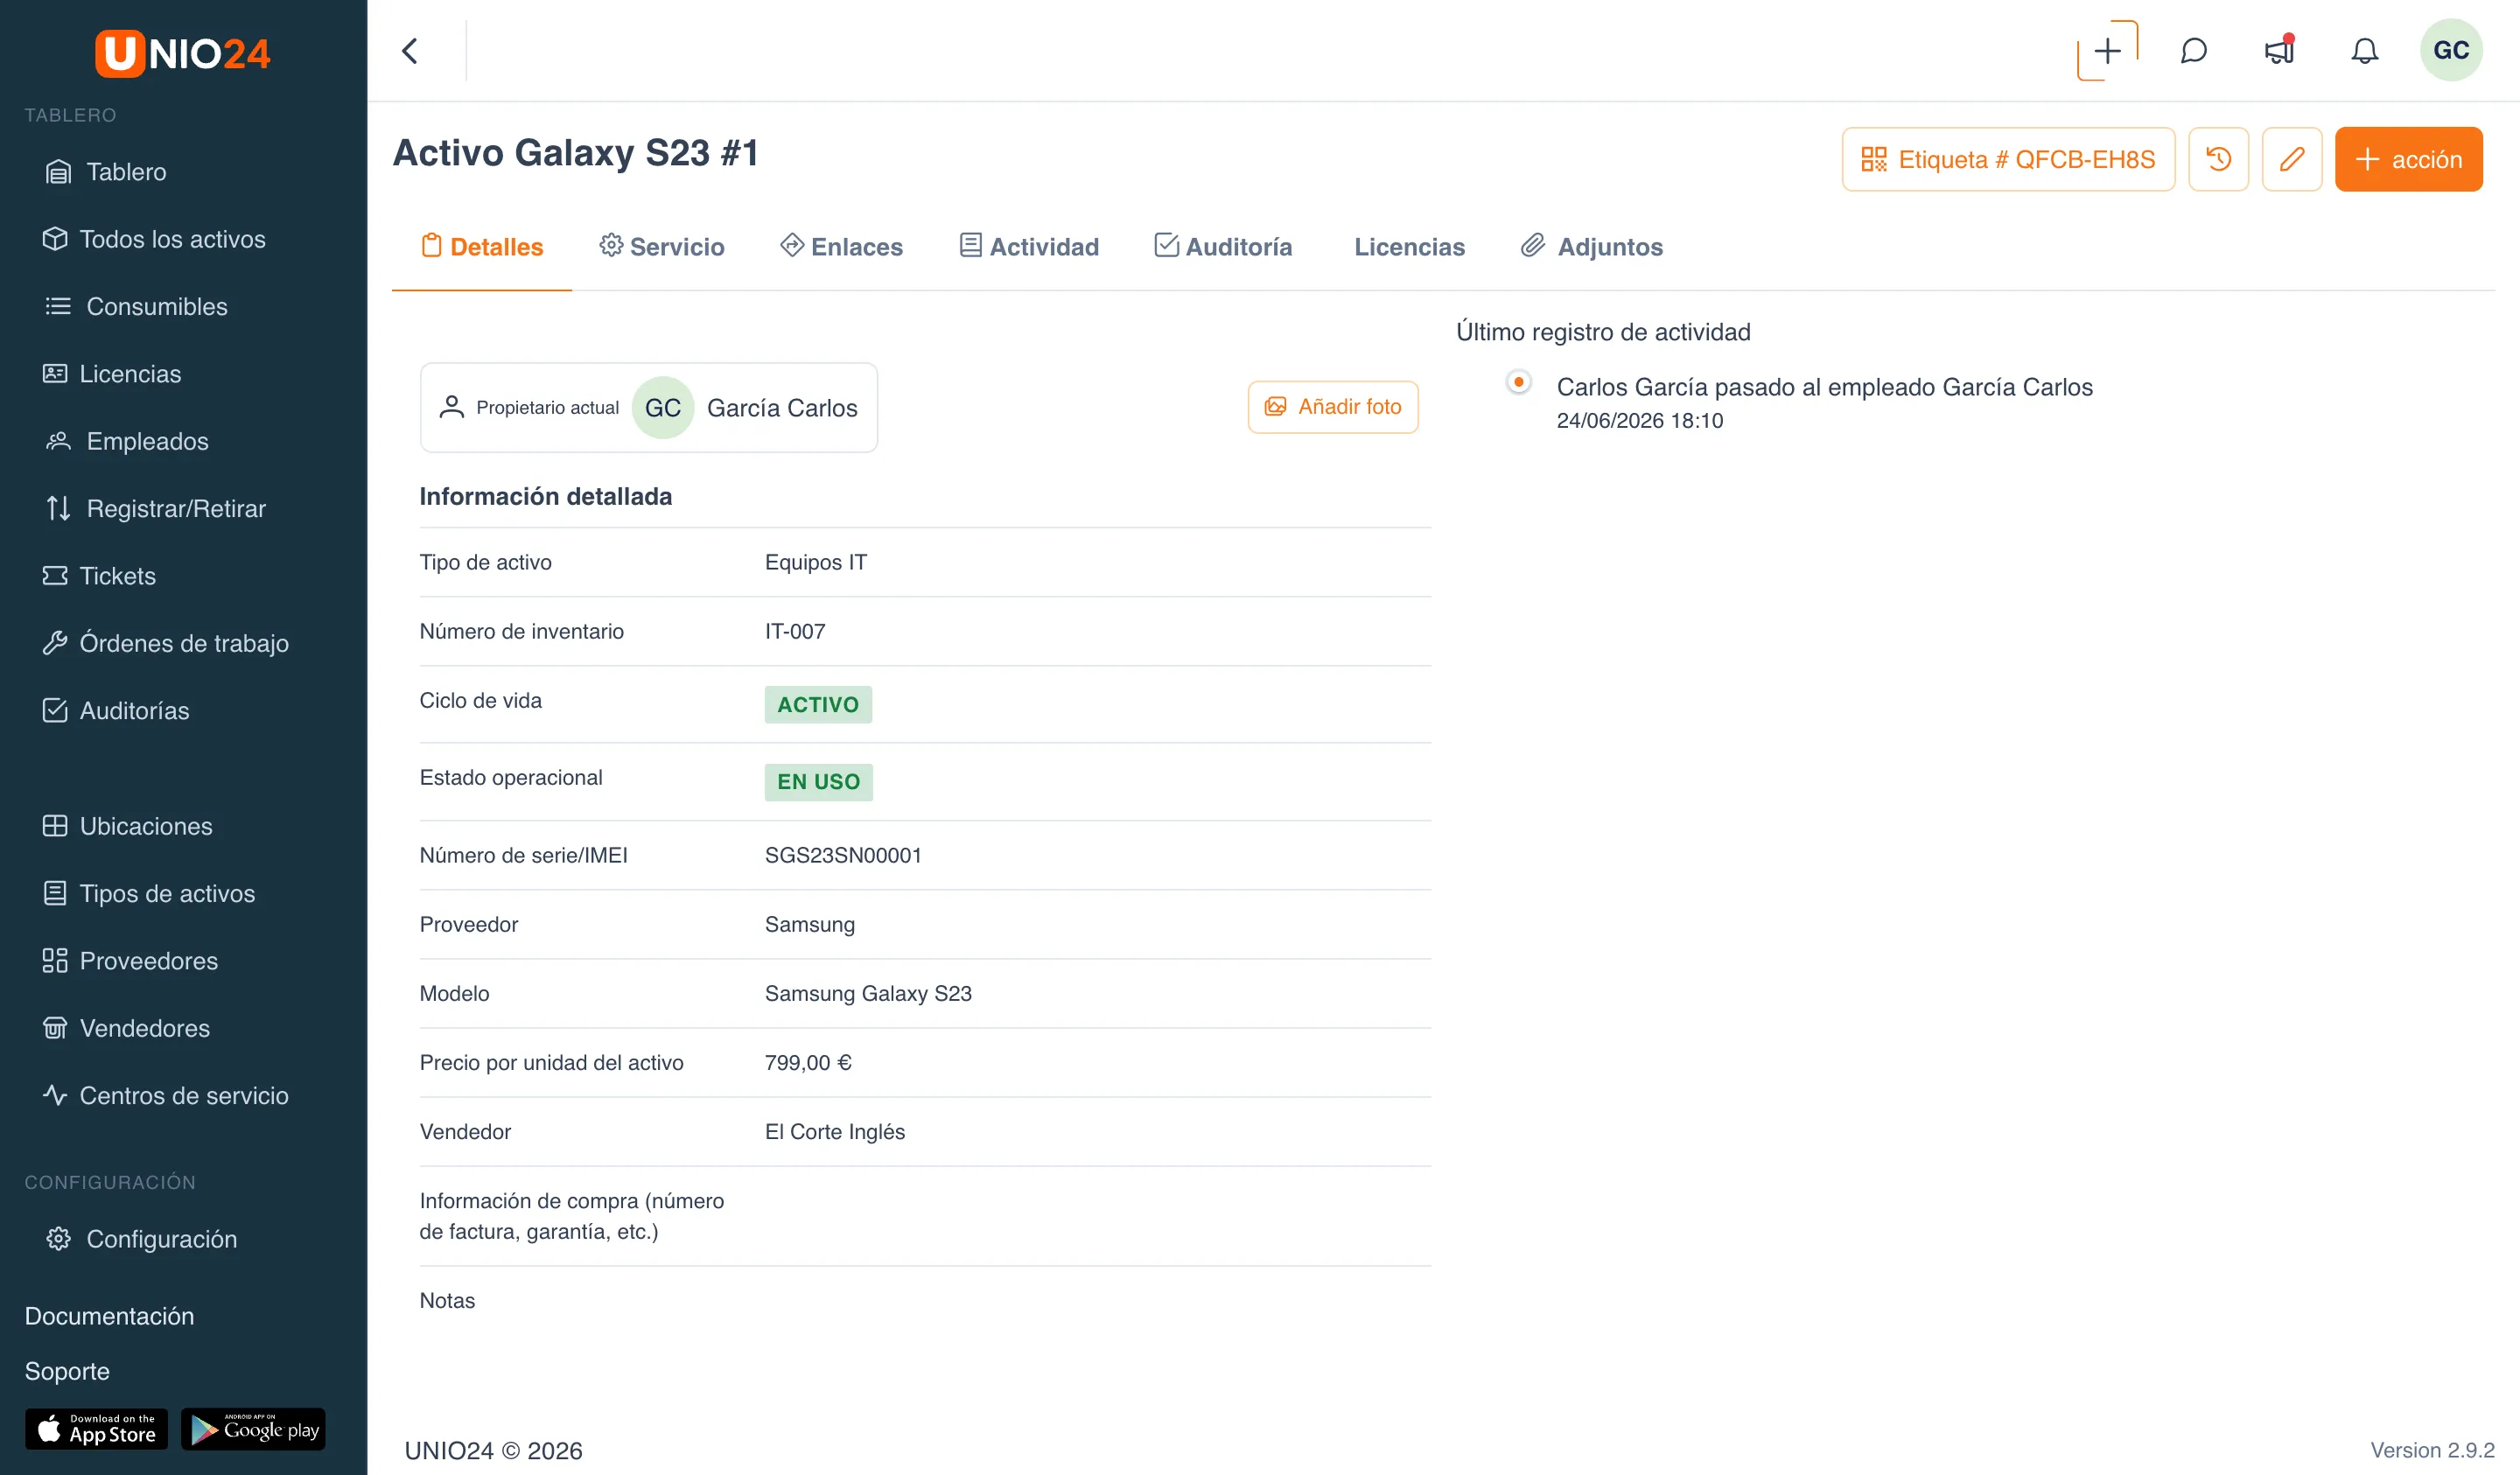Click the Version 2.9.2 footer text
The image size is (2520, 1475).
click(x=2432, y=1450)
